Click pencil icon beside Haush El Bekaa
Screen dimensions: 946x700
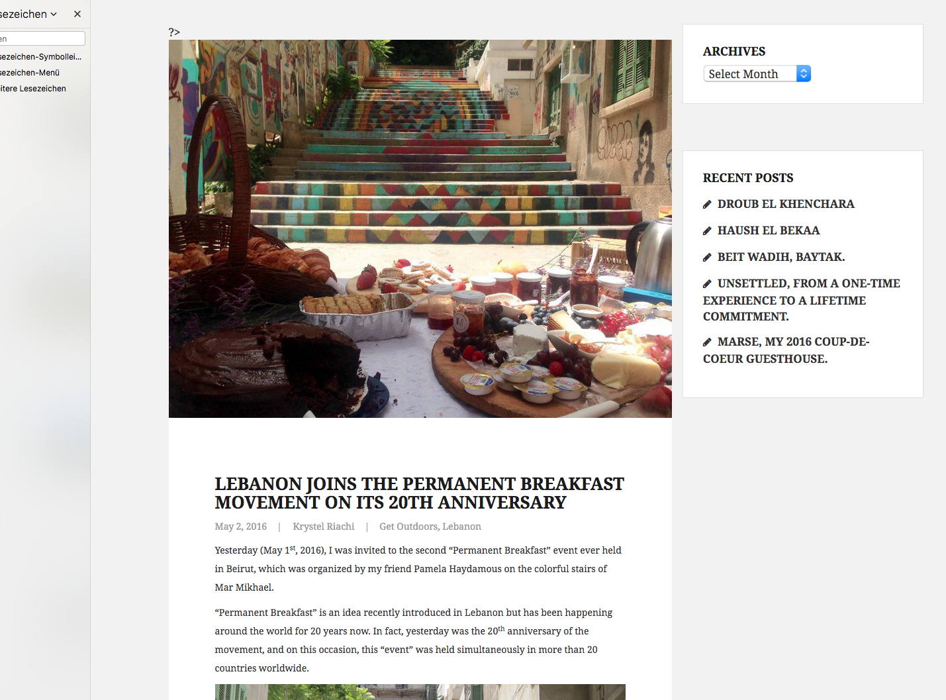pyautogui.click(x=707, y=231)
